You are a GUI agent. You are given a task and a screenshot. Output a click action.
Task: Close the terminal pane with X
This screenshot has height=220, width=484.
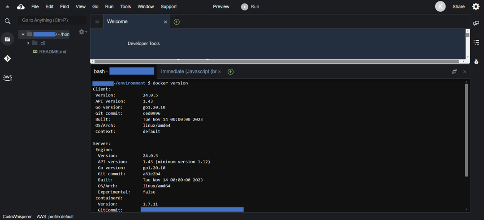(x=465, y=72)
